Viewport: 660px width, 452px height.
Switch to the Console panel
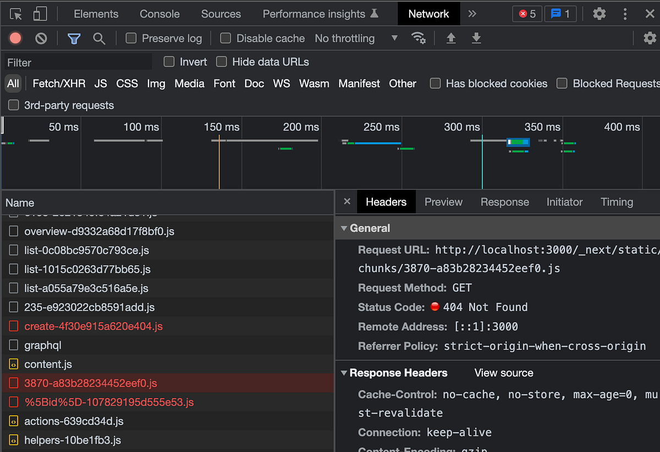point(159,14)
